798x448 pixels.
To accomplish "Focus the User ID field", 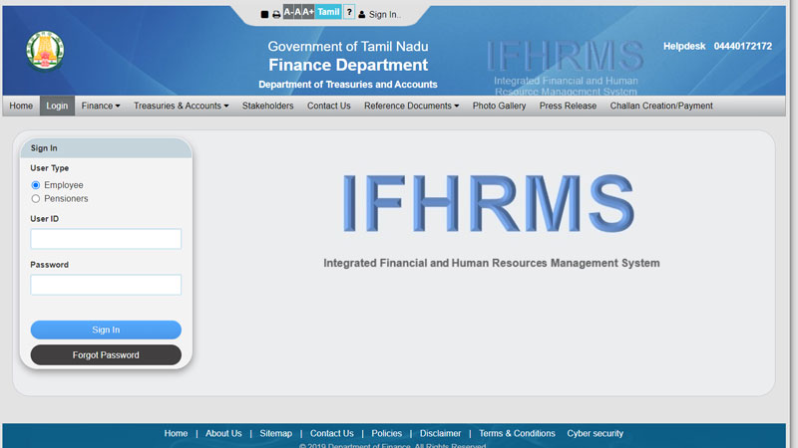I will (106, 239).
